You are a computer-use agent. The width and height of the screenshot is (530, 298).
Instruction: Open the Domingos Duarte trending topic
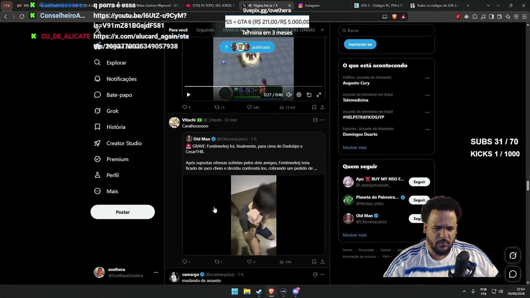[x=360, y=135]
